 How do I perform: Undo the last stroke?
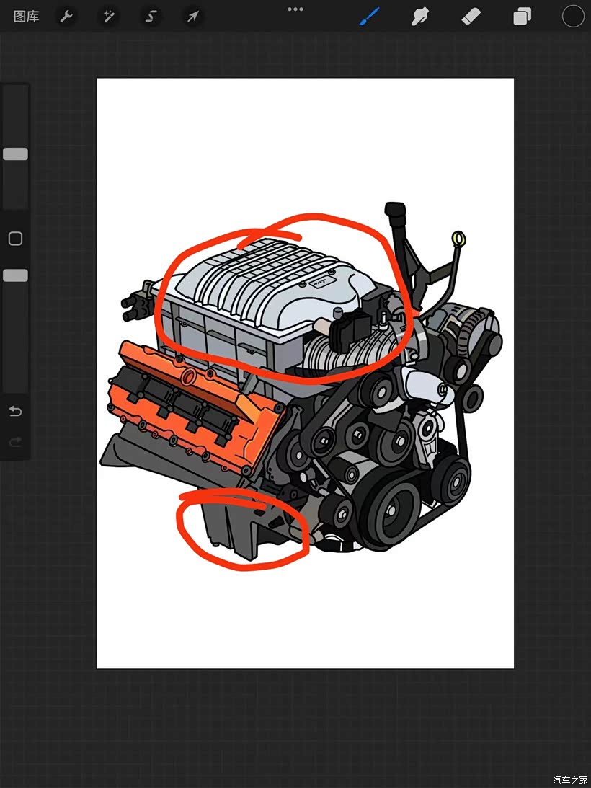coord(15,412)
